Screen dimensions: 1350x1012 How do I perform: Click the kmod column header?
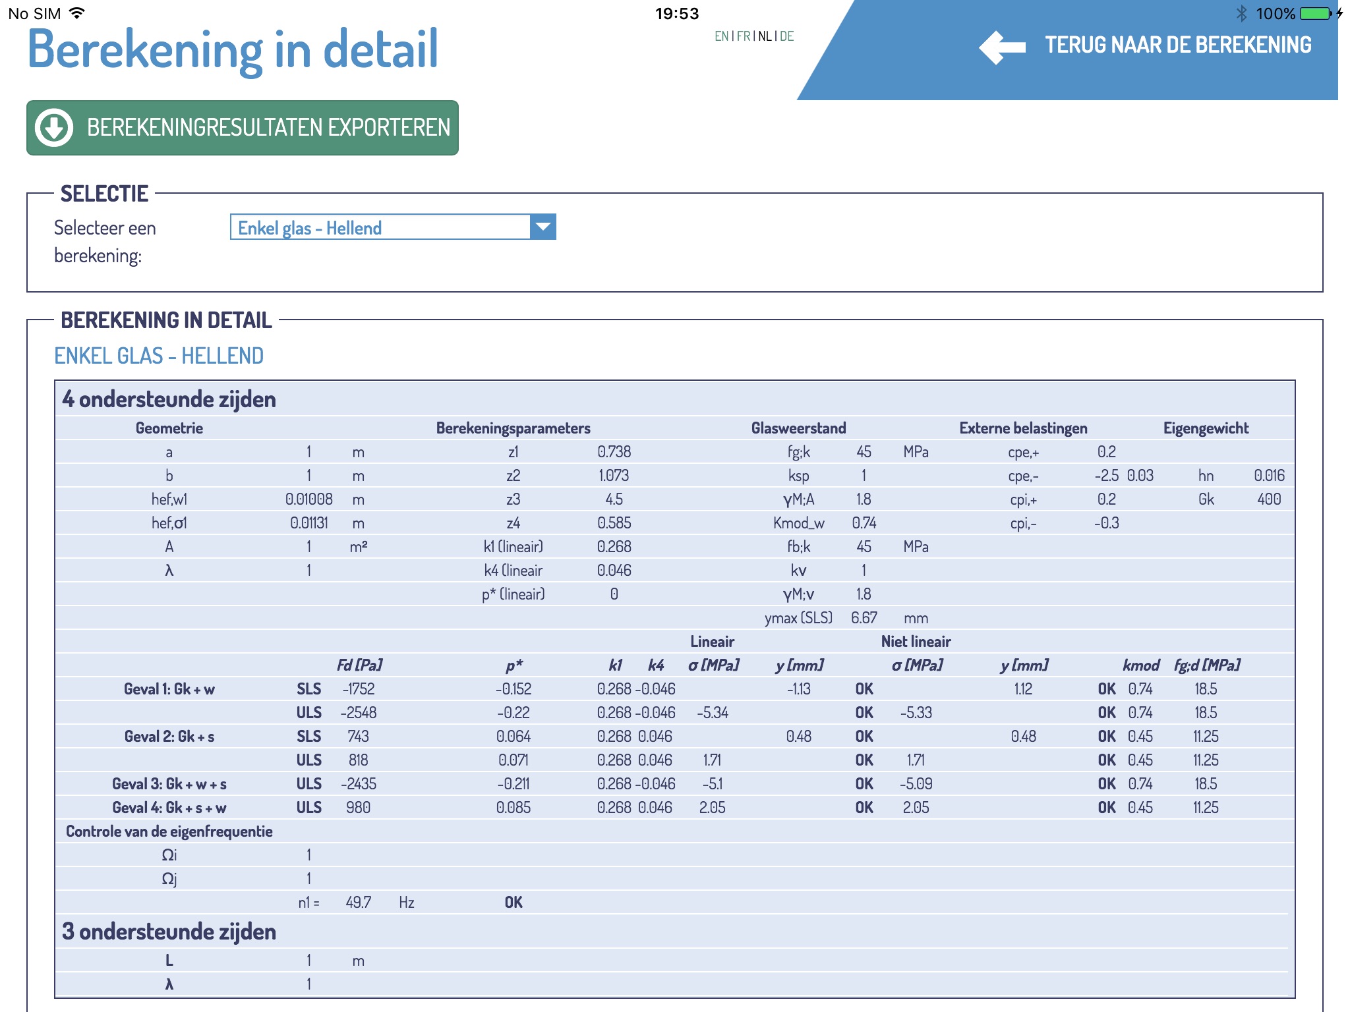pos(1141,665)
